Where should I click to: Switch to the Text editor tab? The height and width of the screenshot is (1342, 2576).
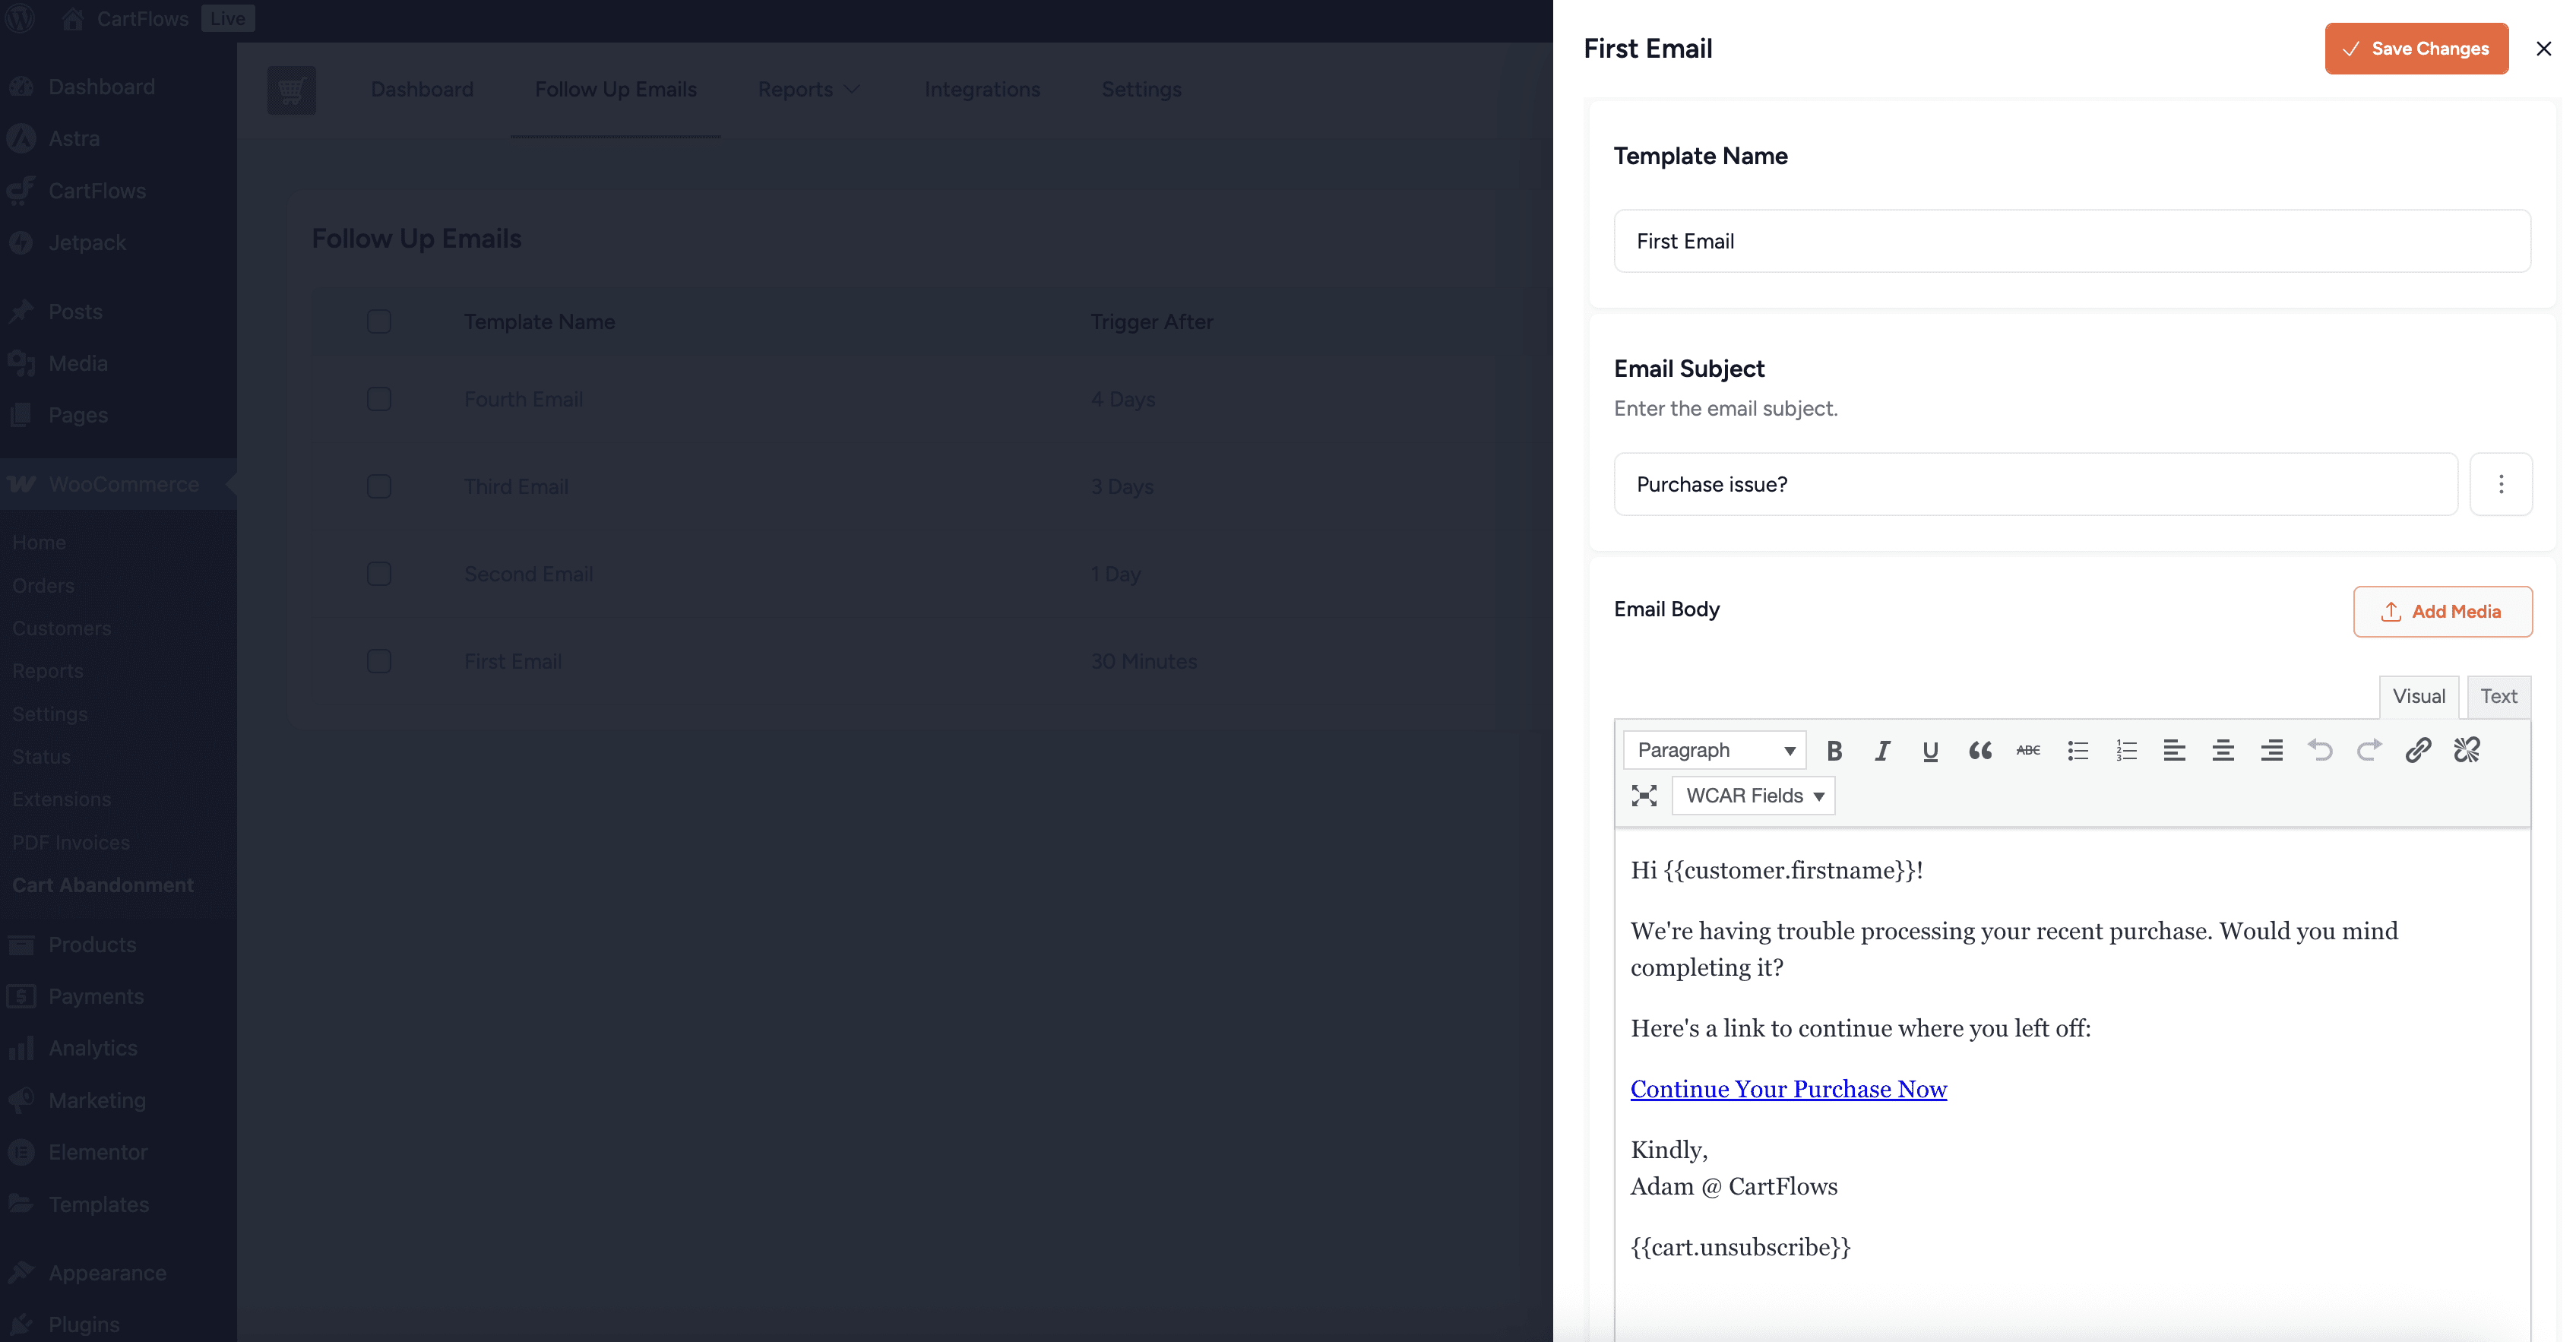2498,696
